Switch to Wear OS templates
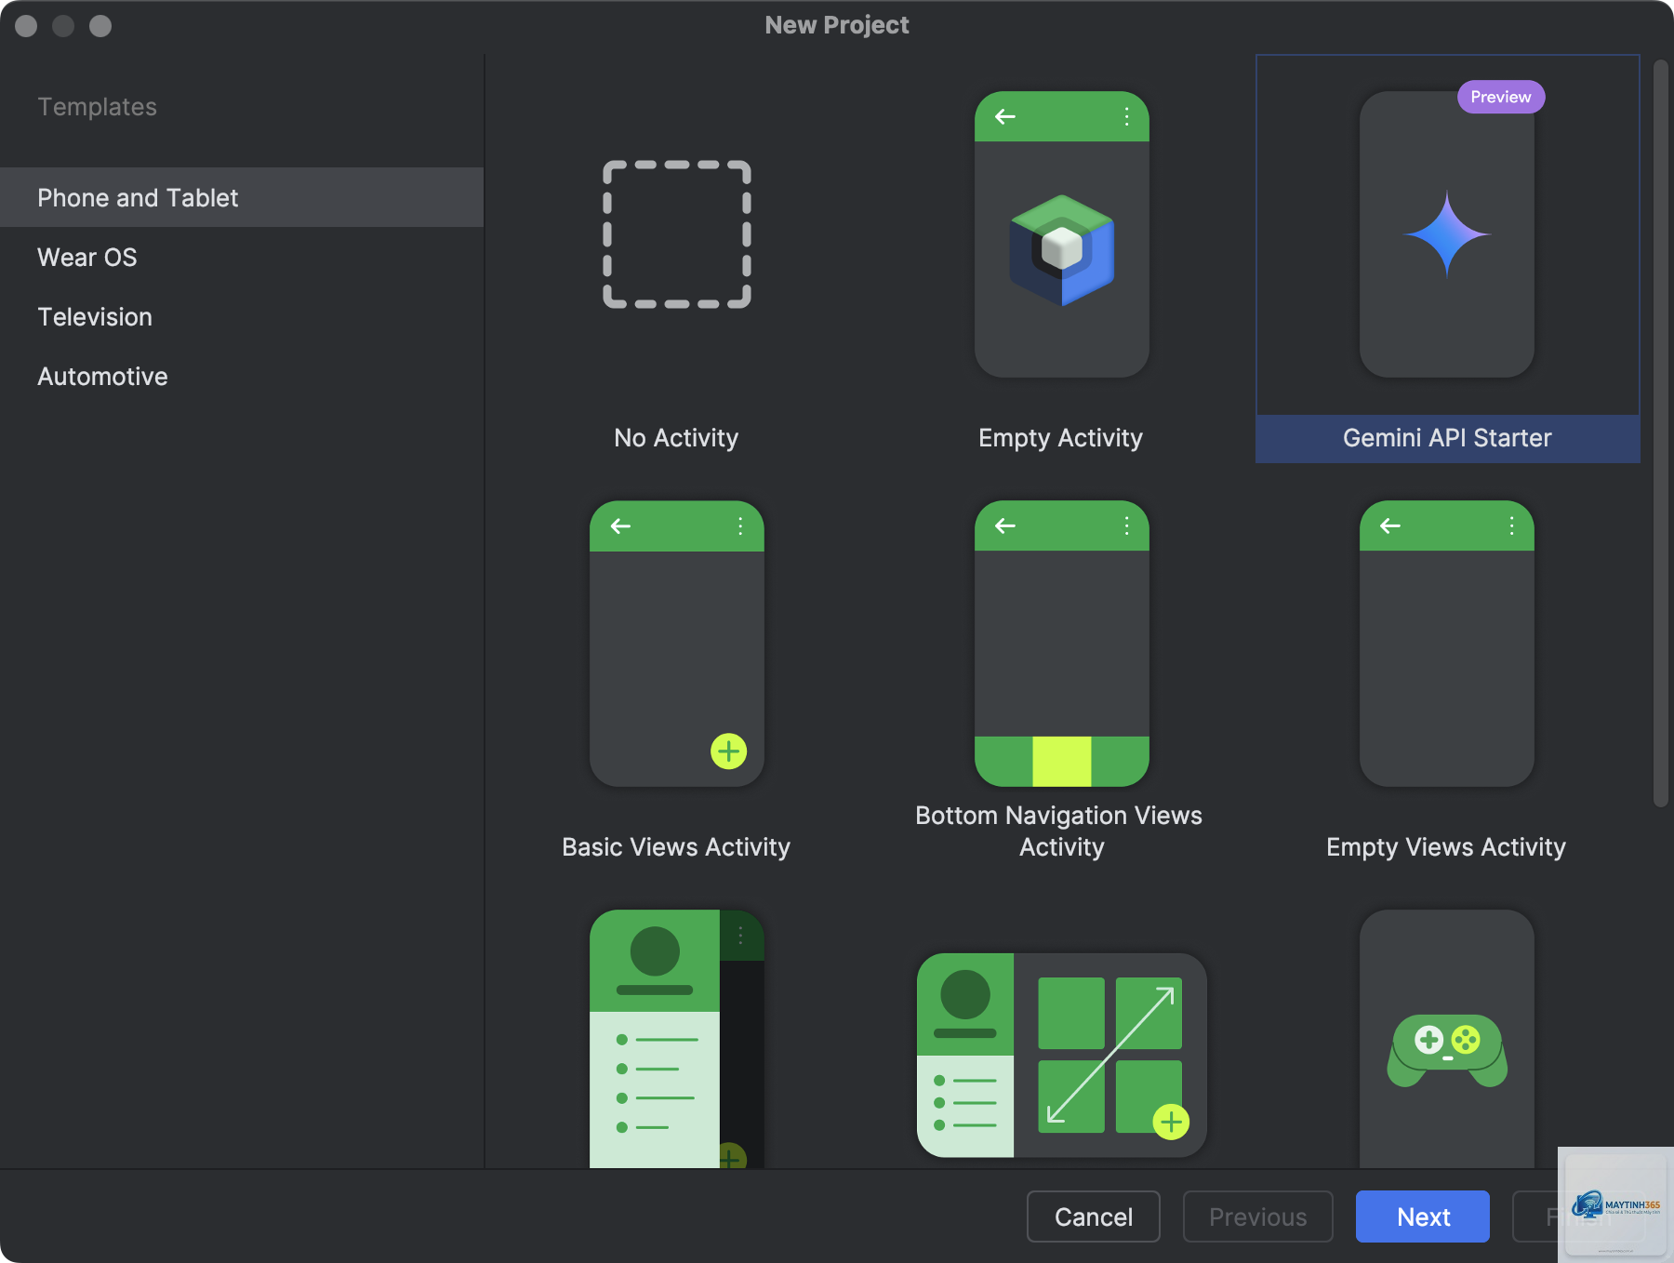 pyautogui.click(x=242, y=257)
